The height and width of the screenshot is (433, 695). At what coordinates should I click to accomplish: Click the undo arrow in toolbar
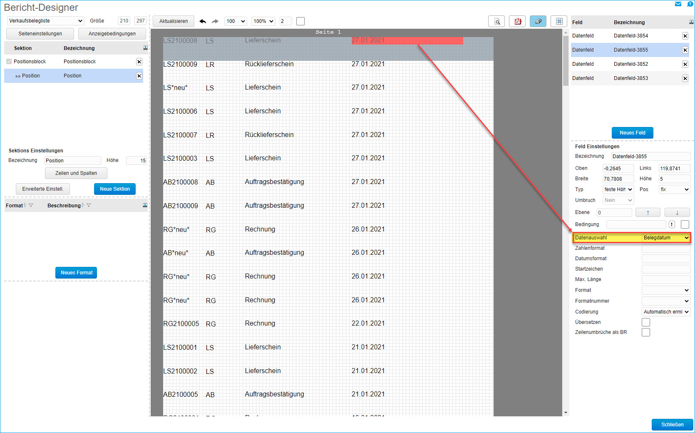click(x=203, y=21)
